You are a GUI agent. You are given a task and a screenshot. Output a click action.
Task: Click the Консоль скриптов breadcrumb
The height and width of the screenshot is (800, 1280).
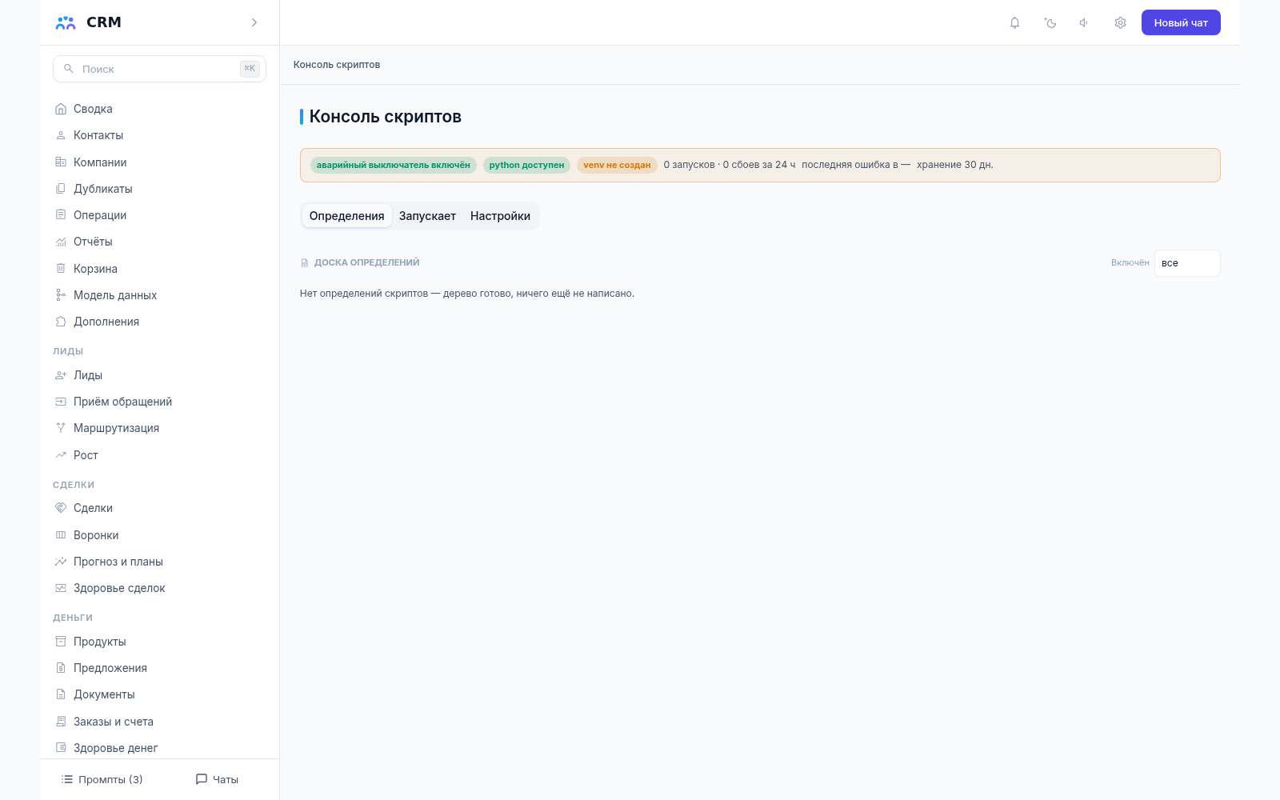(337, 65)
